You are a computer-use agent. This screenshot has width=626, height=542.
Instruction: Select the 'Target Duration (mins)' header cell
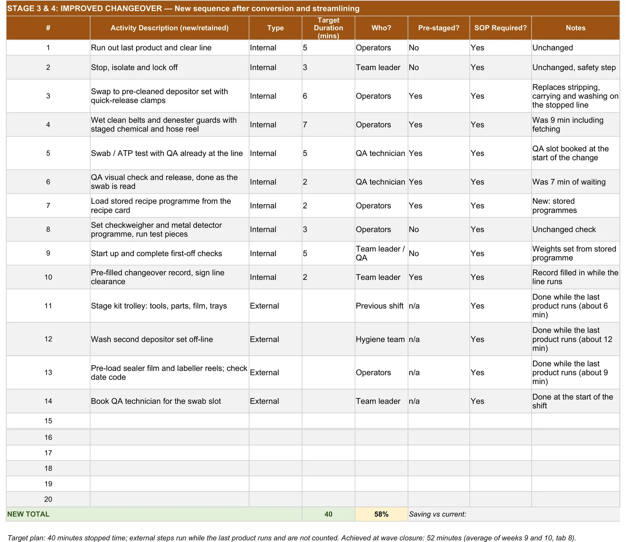pyautogui.click(x=328, y=28)
